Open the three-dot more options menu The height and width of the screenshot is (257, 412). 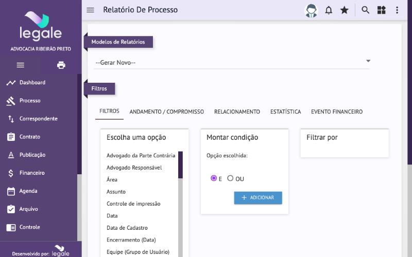tap(397, 10)
